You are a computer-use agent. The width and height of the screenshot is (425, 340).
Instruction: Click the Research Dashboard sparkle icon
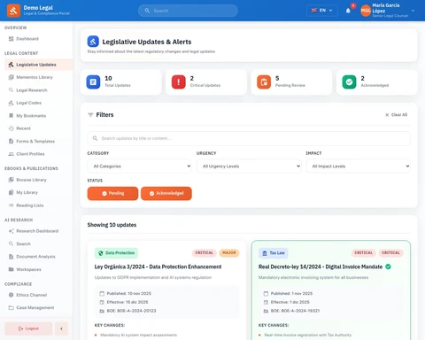(x=12, y=231)
